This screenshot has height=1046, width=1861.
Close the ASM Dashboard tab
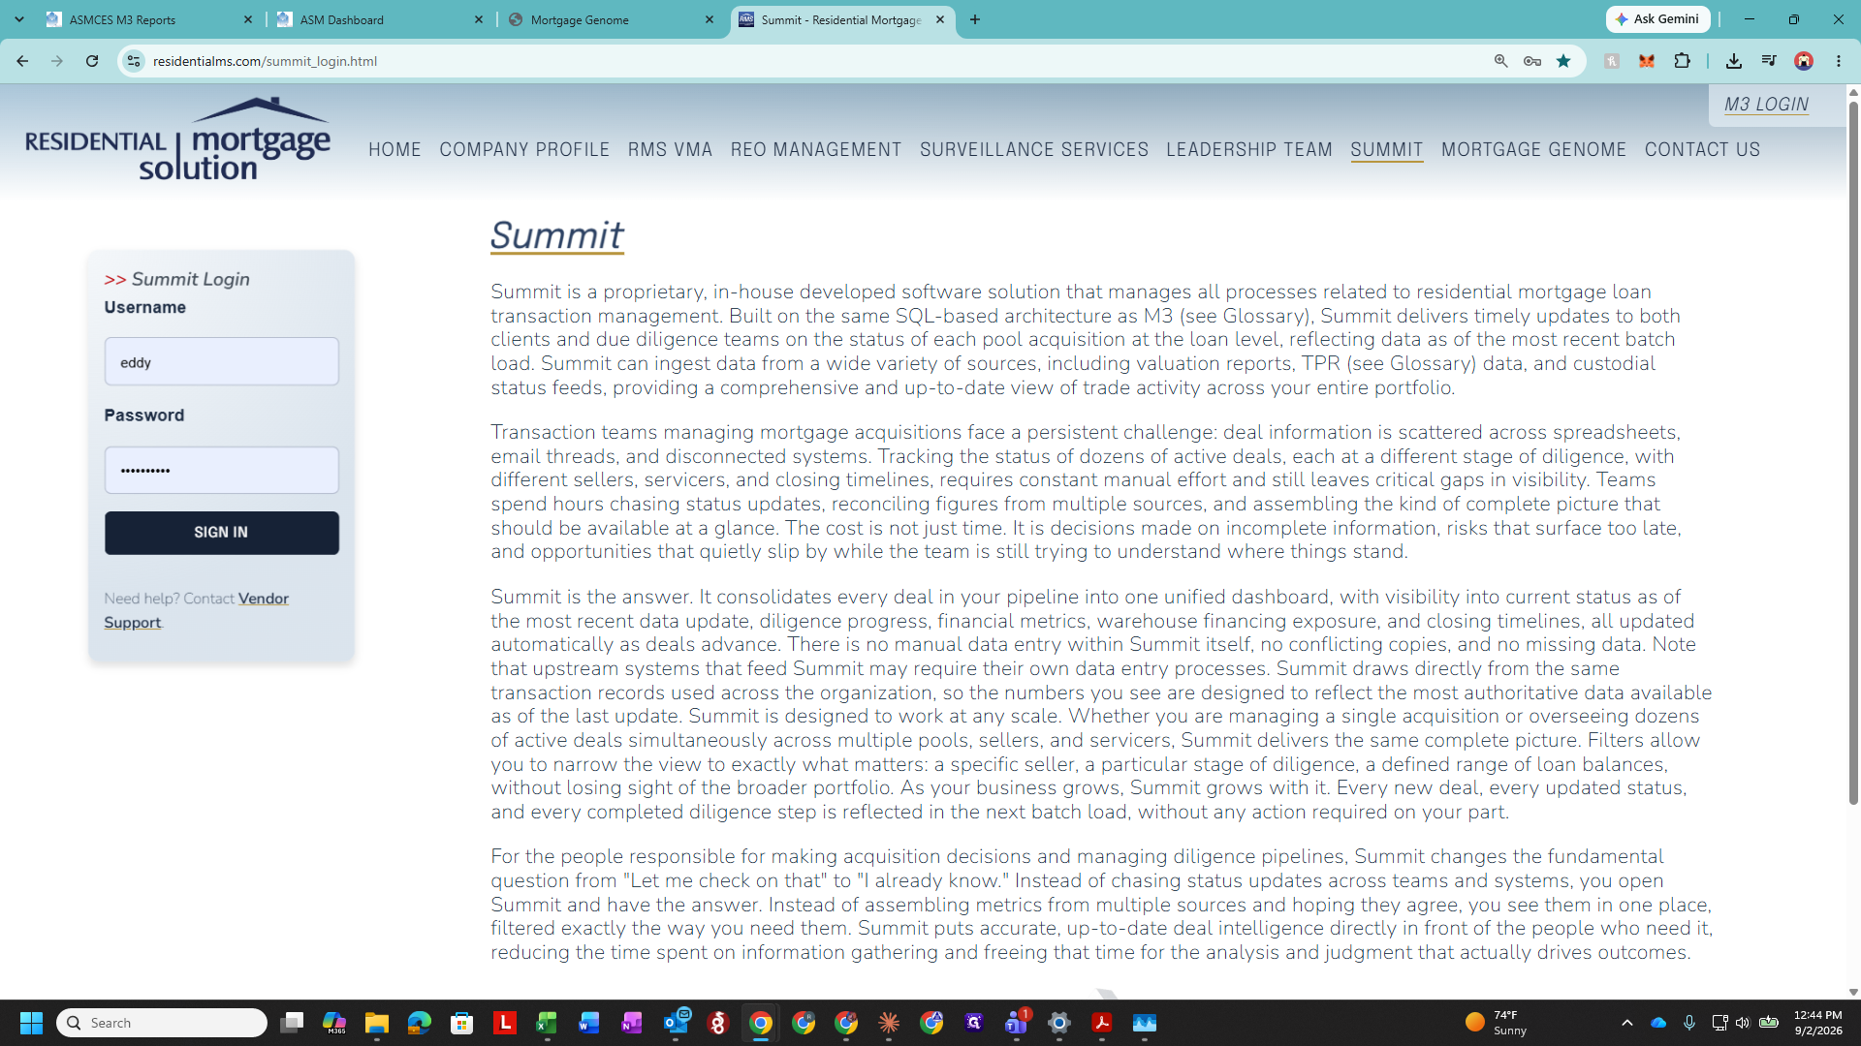(479, 19)
